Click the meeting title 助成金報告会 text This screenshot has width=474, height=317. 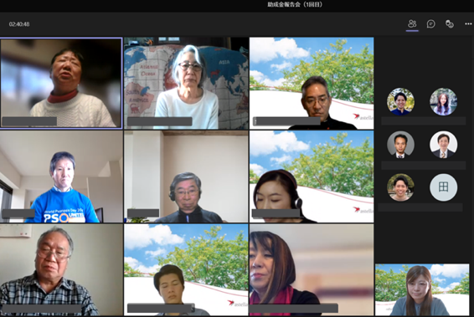click(x=295, y=4)
